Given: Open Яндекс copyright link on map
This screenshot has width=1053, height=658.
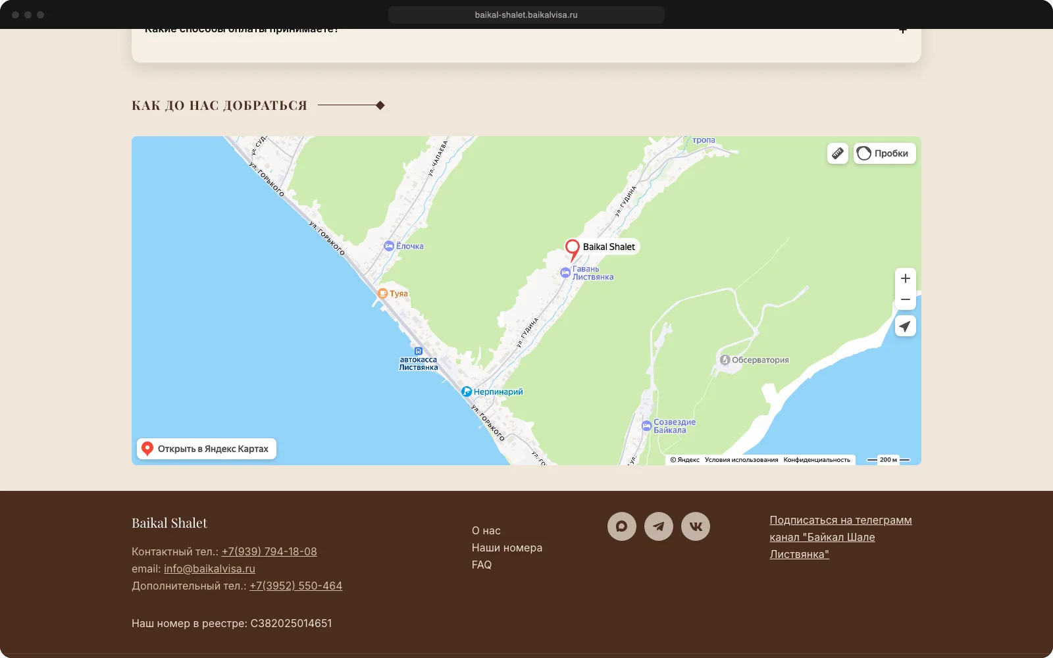Looking at the screenshot, I should pyautogui.click(x=685, y=460).
